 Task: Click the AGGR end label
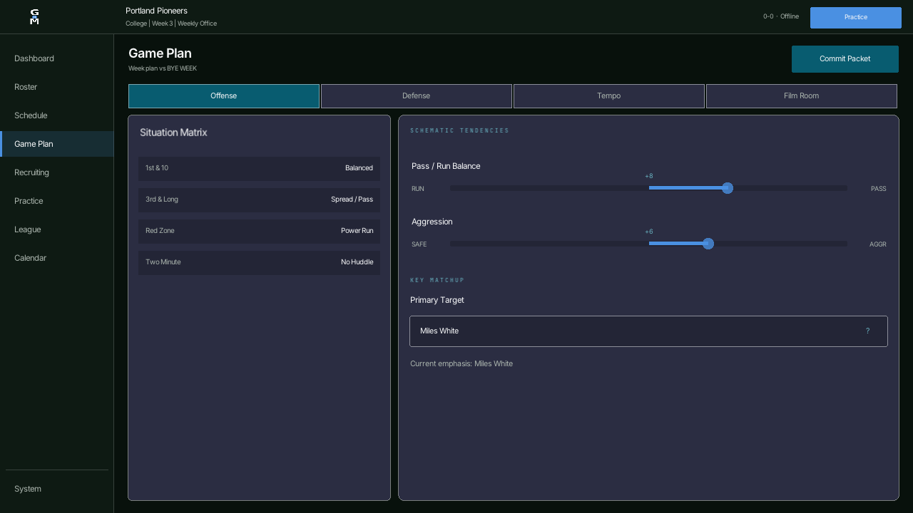(878, 244)
